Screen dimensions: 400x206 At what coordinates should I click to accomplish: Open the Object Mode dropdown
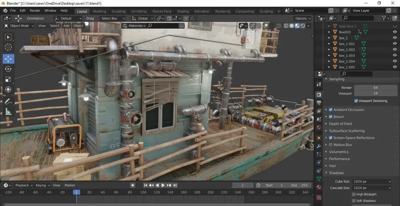19,26
